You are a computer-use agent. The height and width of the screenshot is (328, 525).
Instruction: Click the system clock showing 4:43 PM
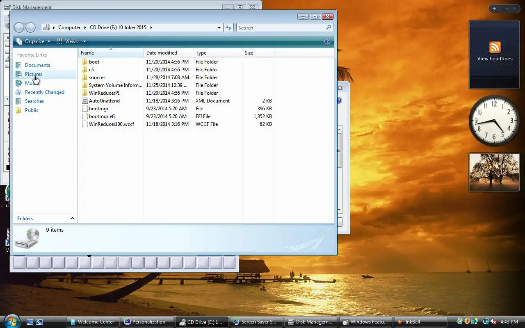[x=509, y=322]
